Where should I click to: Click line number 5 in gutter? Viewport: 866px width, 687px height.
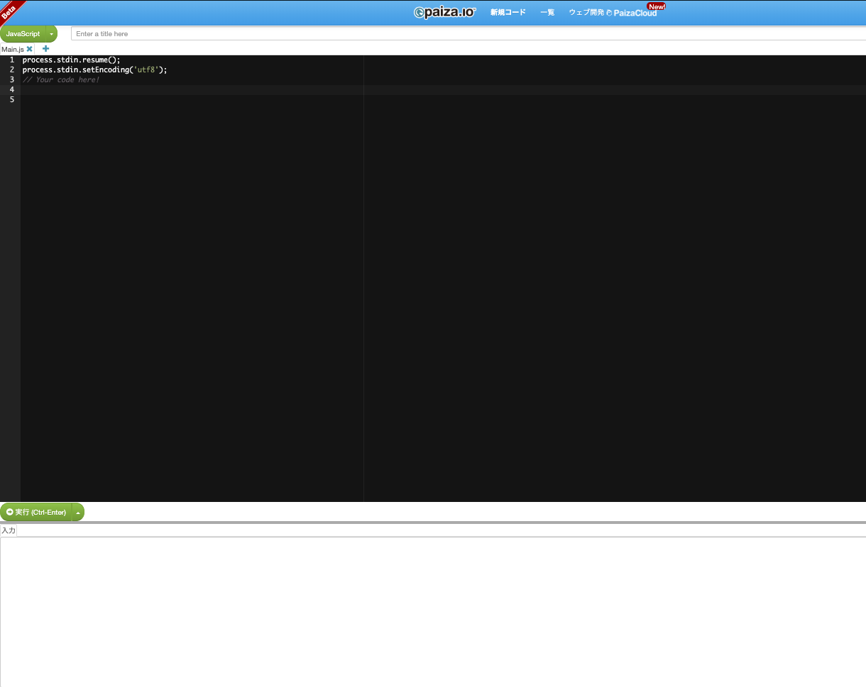click(x=11, y=99)
